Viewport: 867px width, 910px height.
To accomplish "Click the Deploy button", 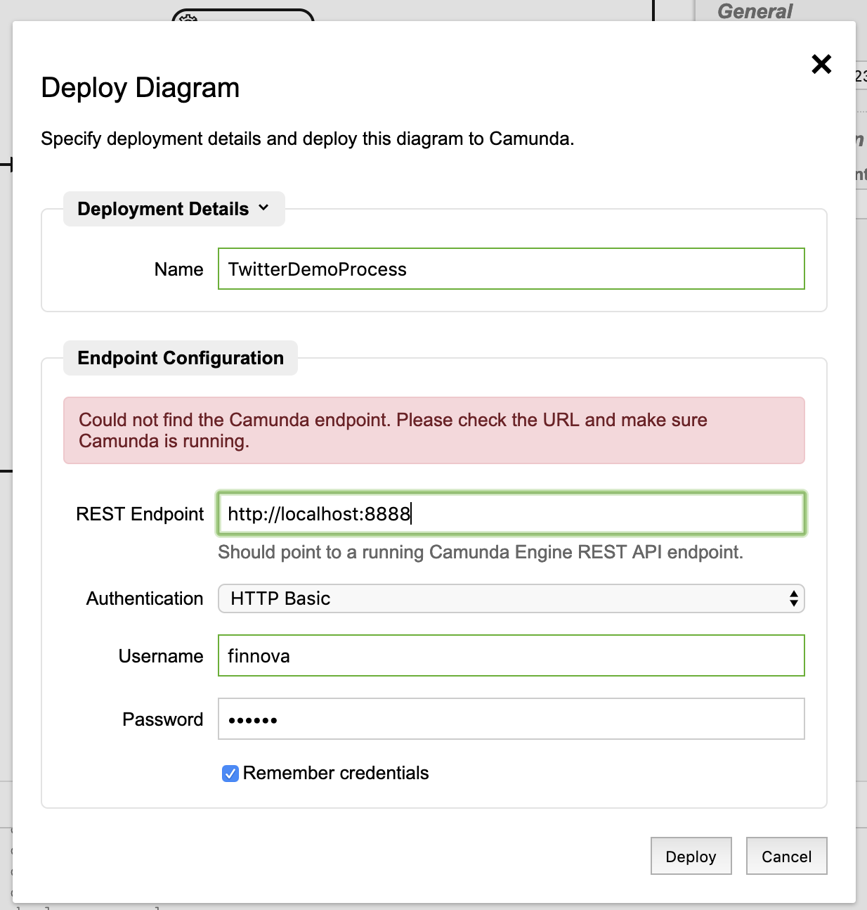I will tap(691, 856).
